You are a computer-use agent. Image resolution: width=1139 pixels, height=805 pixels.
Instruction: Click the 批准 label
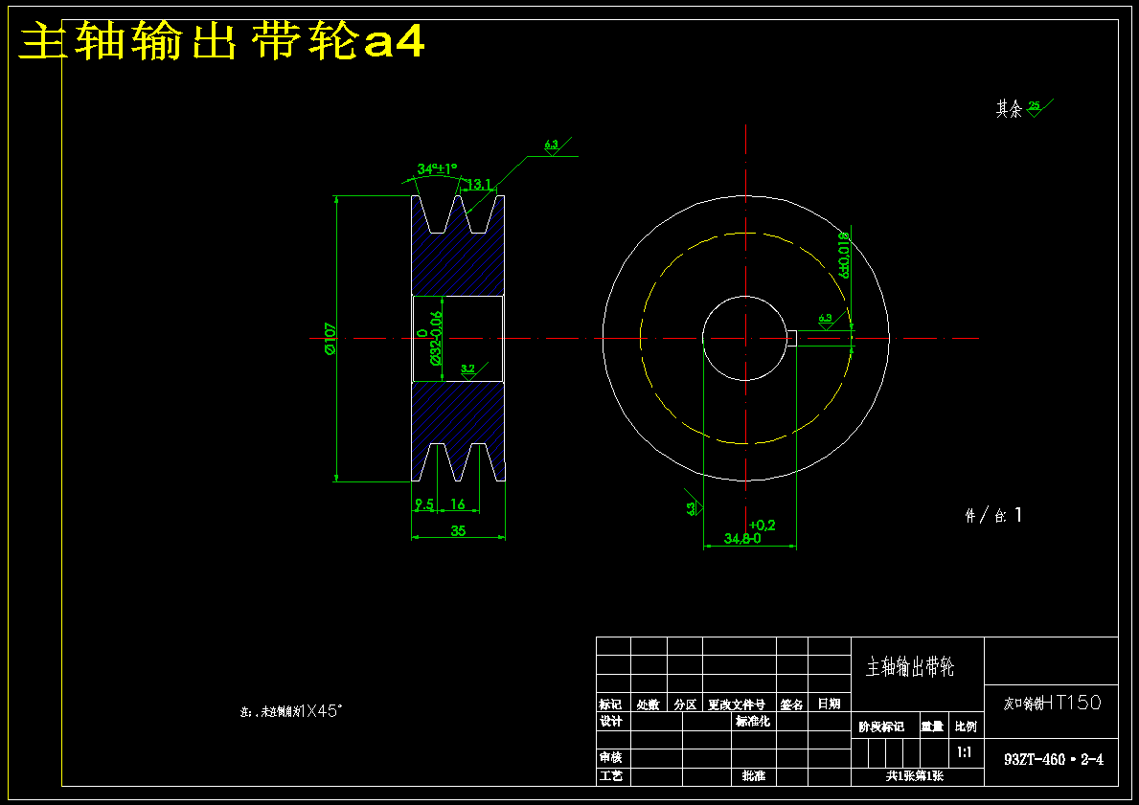click(x=753, y=776)
